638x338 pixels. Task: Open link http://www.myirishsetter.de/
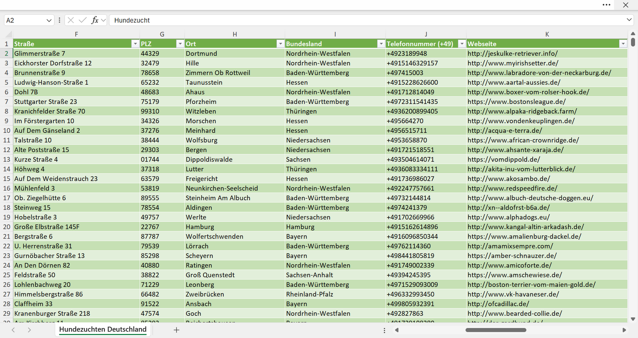click(x=513, y=63)
